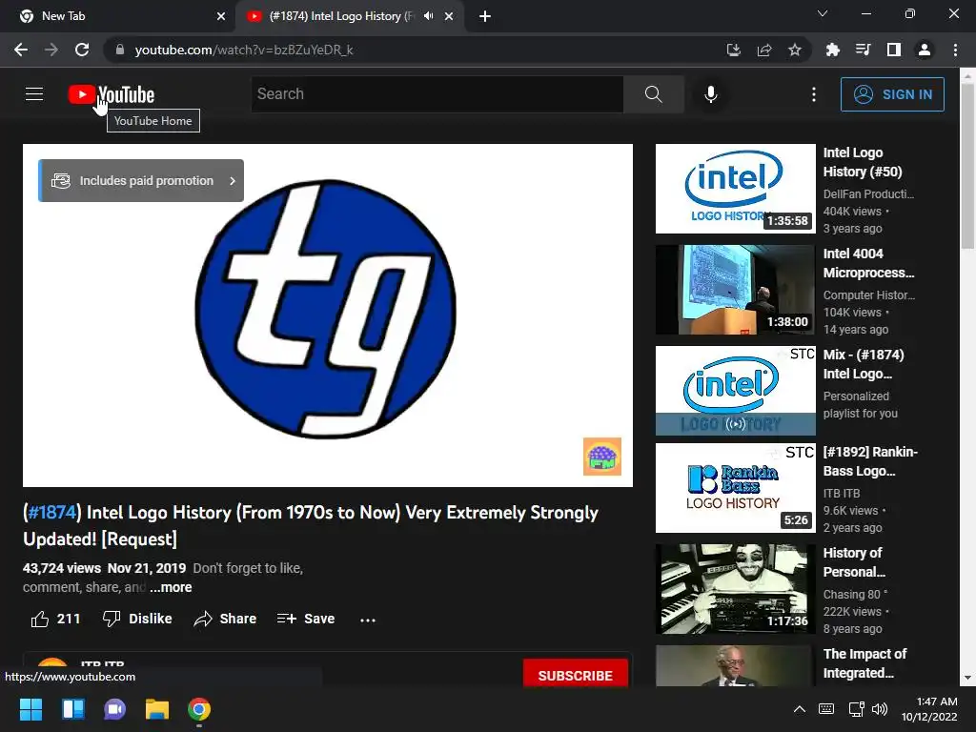
Task: Click the Chrome icon in the taskbar
Action: click(199, 709)
